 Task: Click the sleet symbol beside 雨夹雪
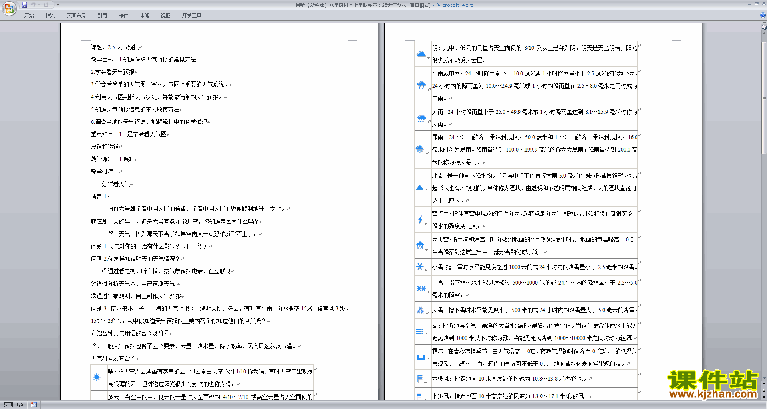[x=420, y=245]
